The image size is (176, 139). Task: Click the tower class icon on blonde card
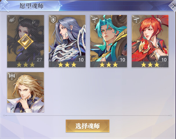coord(12,76)
